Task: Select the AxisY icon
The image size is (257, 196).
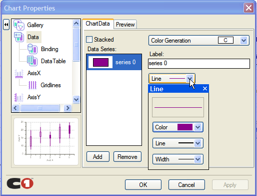Action: coord(19,97)
